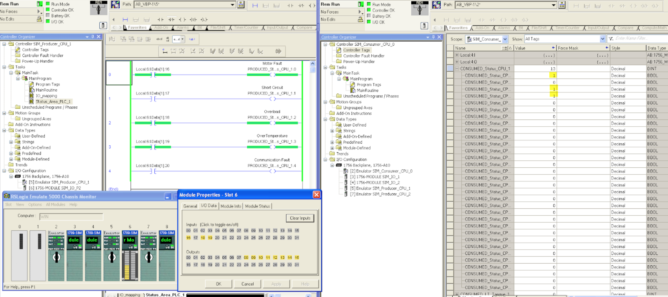Image resolution: width=668 pixels, height=297 pixels.
Task: Open RSWho network browser beside AB_VBP-1\5 path
Action: (241, 5)
